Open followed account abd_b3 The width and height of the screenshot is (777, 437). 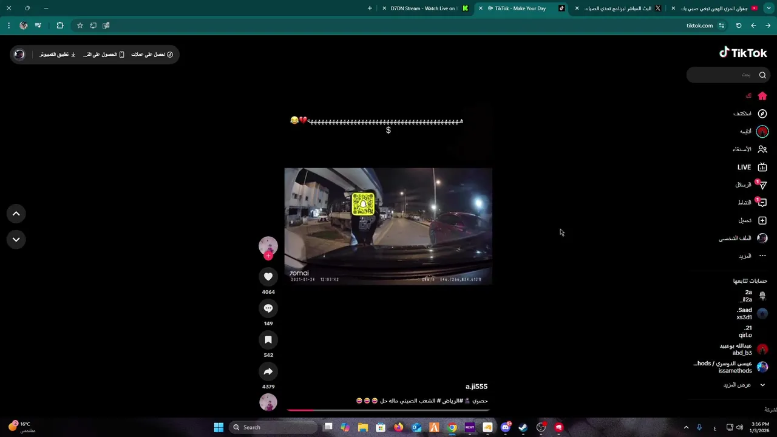click(x=744, y=349)
